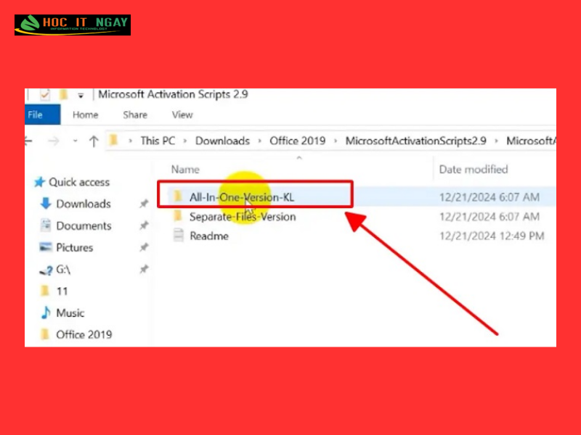Click the Pictures icon in sidebar
This screenshot has width=581, height=435.
[x=46, y=247]
